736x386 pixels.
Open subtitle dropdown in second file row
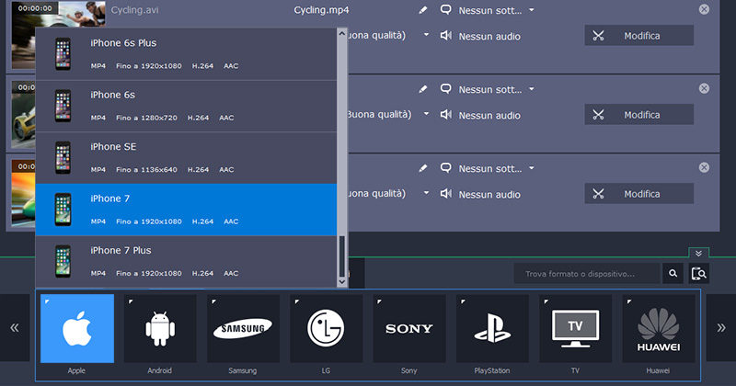click(532, 89)
